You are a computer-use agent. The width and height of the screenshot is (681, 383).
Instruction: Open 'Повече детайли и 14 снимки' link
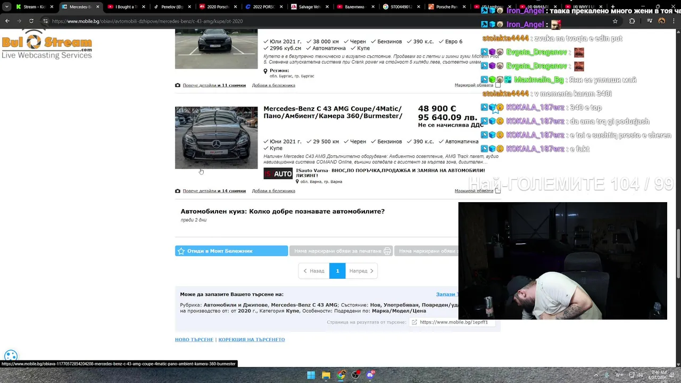pyautogui.click(x=214, y=191)
